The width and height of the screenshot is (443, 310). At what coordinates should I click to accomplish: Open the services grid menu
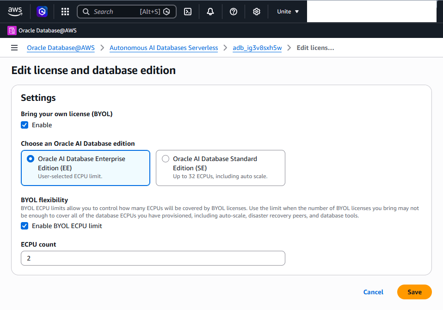point(65,12)
